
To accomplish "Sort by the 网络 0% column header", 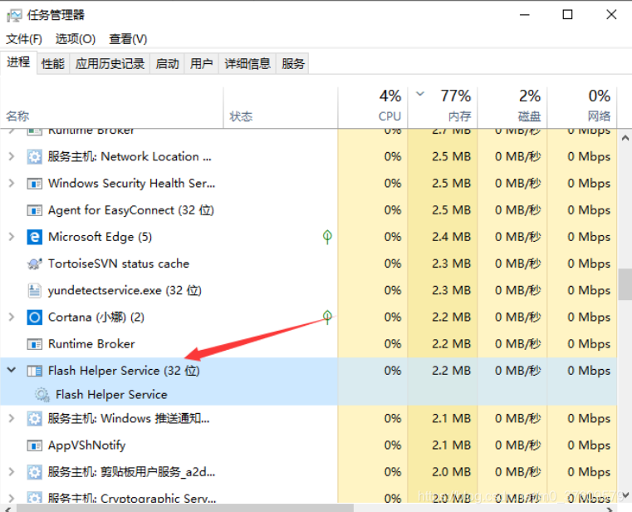I will point(582,108).
